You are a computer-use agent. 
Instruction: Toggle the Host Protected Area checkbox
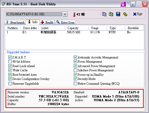[x=10, y=75]
